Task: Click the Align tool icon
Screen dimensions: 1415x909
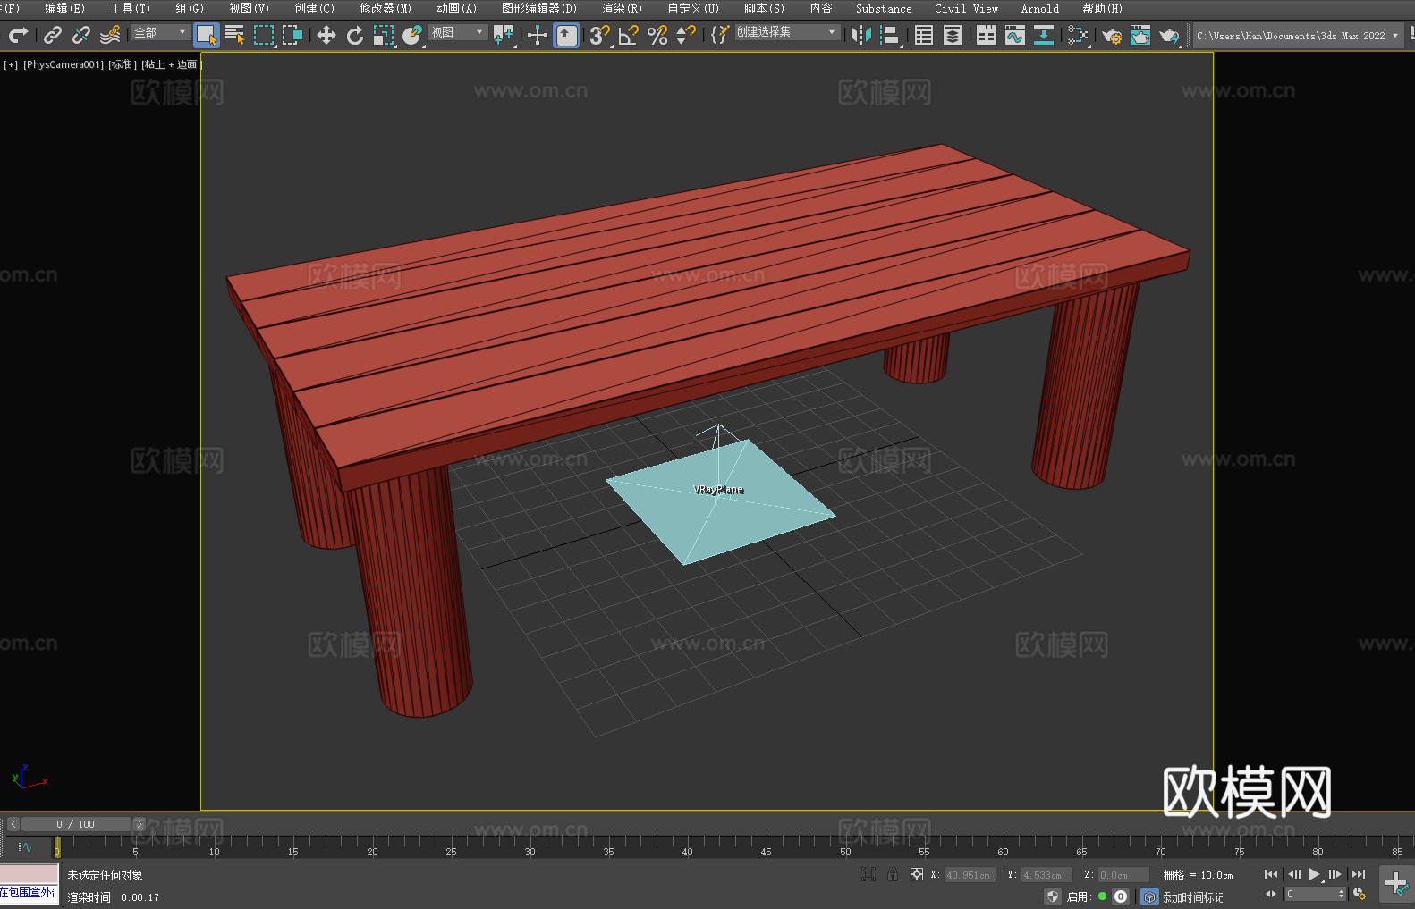Action: [890, 35]
